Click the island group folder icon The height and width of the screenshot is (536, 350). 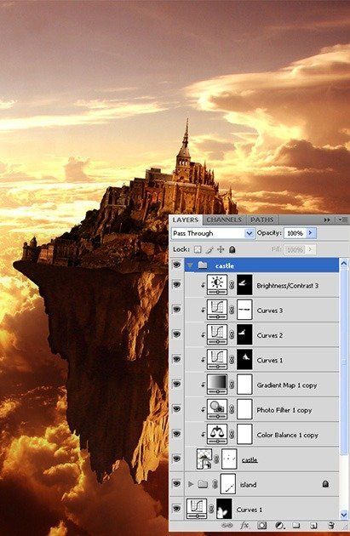point(203,484)
